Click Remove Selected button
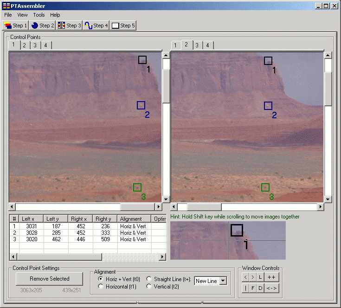Screen dimensions: 341x308 coord(49,279)
